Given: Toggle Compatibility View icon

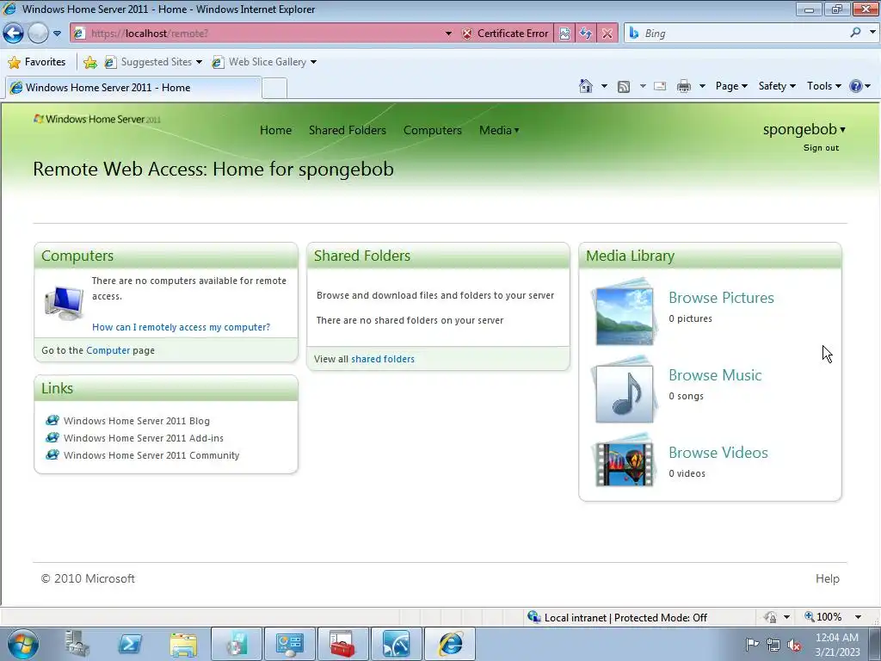Looking at the screenshot, I should coord(564,34).
